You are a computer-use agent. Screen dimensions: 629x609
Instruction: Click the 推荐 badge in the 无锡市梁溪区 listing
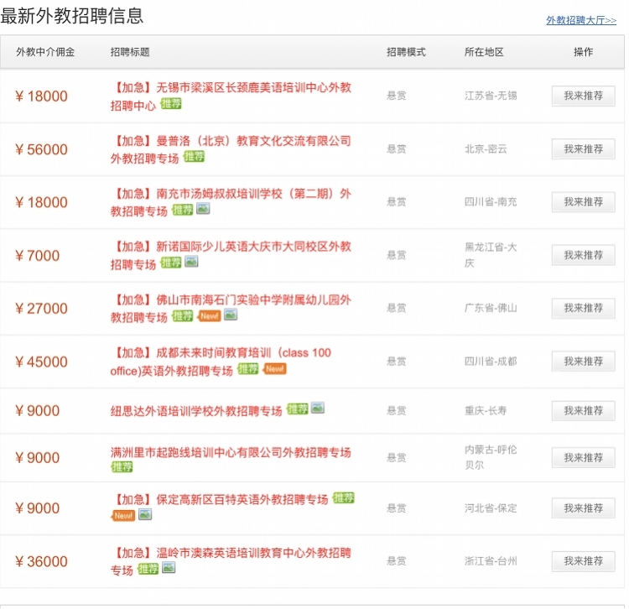point(171,104)
